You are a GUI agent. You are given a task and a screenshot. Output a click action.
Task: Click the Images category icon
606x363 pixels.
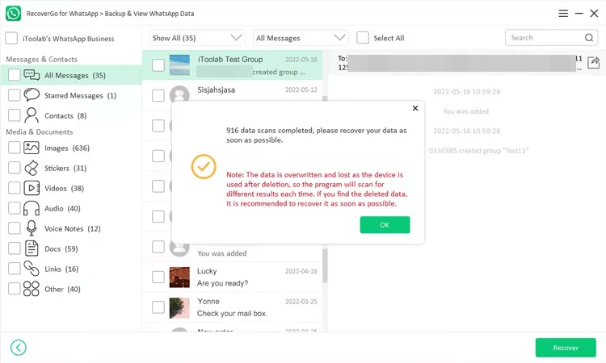(x=32, y=148)
